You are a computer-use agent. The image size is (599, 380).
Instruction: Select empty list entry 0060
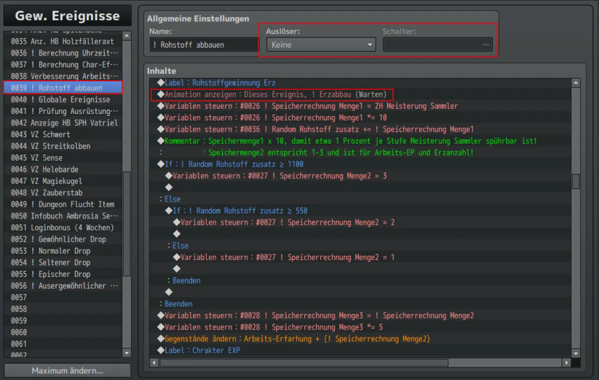[x=63, y=333]
